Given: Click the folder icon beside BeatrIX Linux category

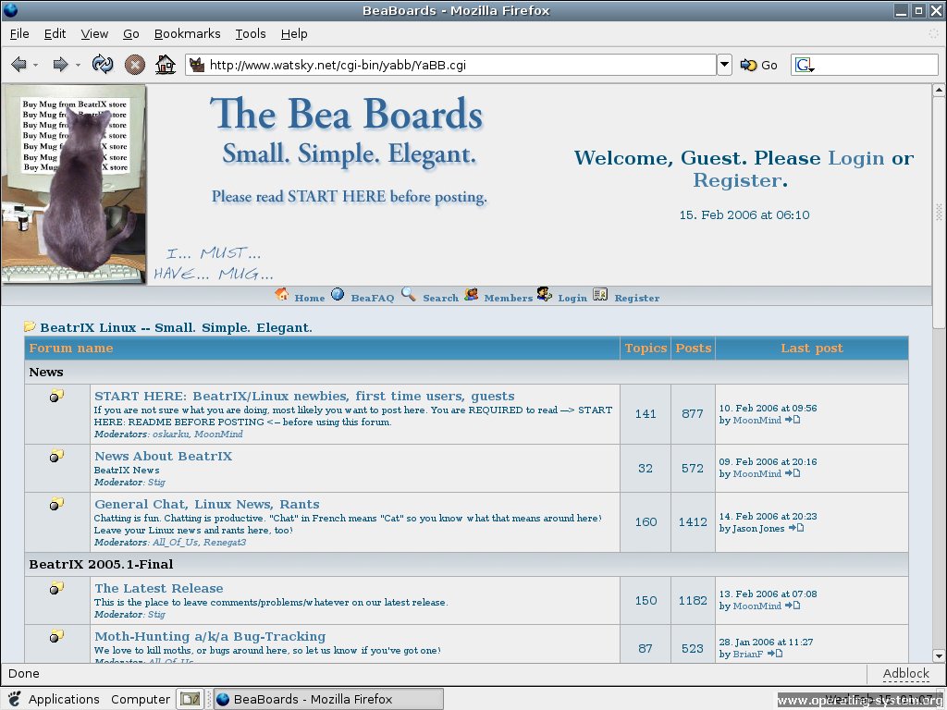Looking at the screenshot, I should point(30,326).
